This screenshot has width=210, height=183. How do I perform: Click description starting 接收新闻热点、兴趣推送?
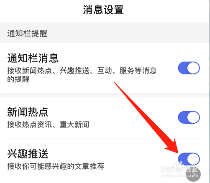point(82,71)
